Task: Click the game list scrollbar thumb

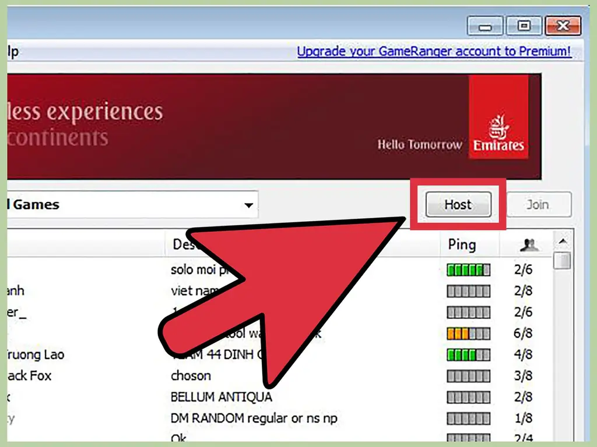Action: tap(563, 260)
